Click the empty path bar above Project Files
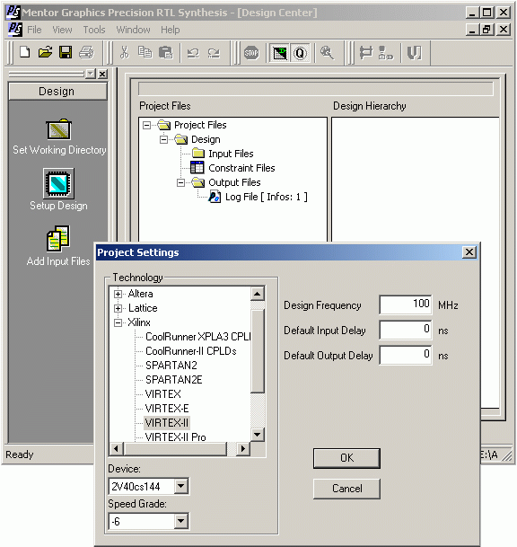The image size is (517, 547). [x=316, y=89]
